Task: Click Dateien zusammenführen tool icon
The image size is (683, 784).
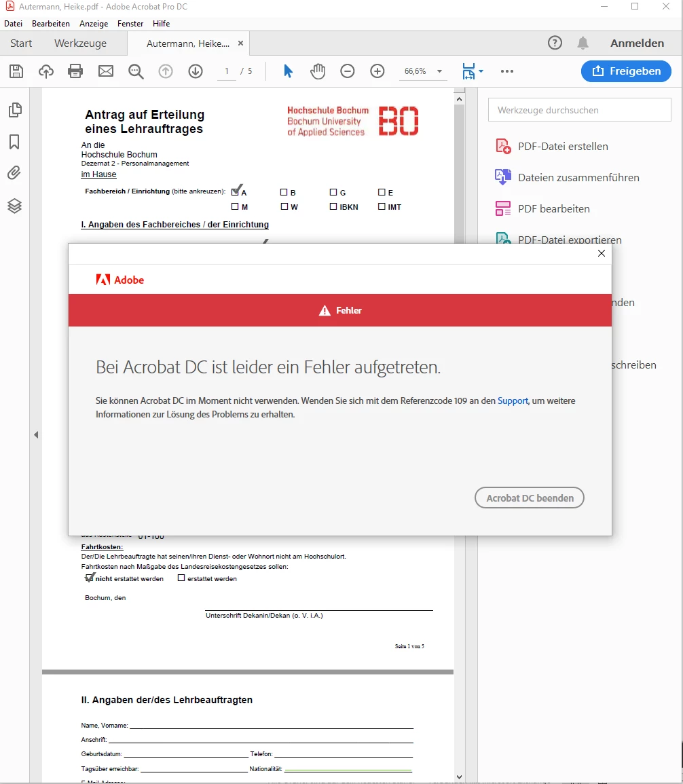Action: (x=503, y=177)
